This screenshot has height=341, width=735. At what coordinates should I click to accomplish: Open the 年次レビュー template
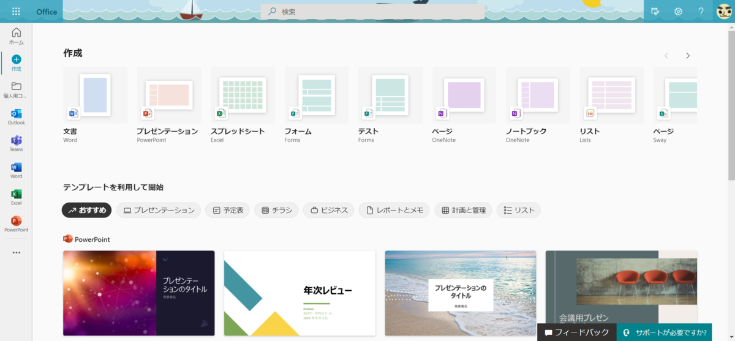[x=300, y=293]
